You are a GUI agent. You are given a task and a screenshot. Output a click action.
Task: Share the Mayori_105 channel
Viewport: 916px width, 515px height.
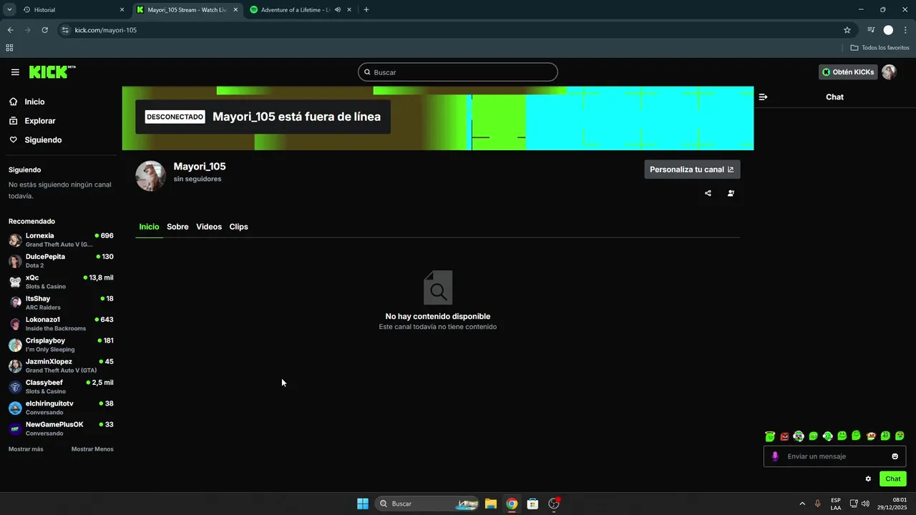(708, 193)
